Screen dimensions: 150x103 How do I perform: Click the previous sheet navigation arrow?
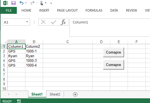[x=9, y=94]
